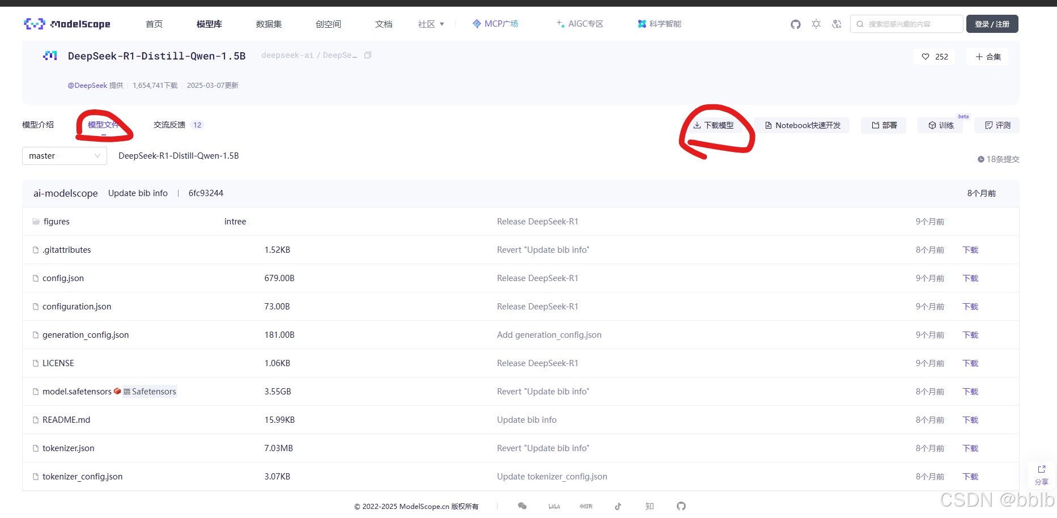Click the 评测 button
The width and height of the screenshot is (1057, 518).
click(997, 125)
